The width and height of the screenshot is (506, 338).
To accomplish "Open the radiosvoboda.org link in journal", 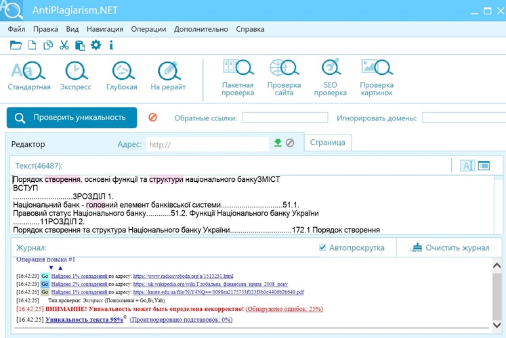I will pyautogui.click(x=184, y=276).
